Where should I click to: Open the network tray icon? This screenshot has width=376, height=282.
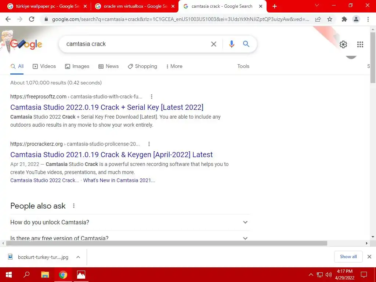click(x=320, y=275)
